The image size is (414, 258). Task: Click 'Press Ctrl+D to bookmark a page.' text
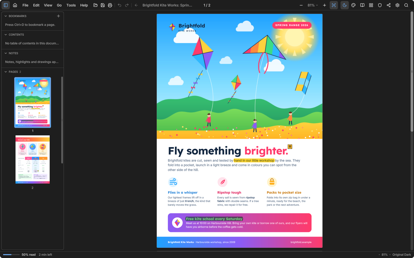coord(30,25)
